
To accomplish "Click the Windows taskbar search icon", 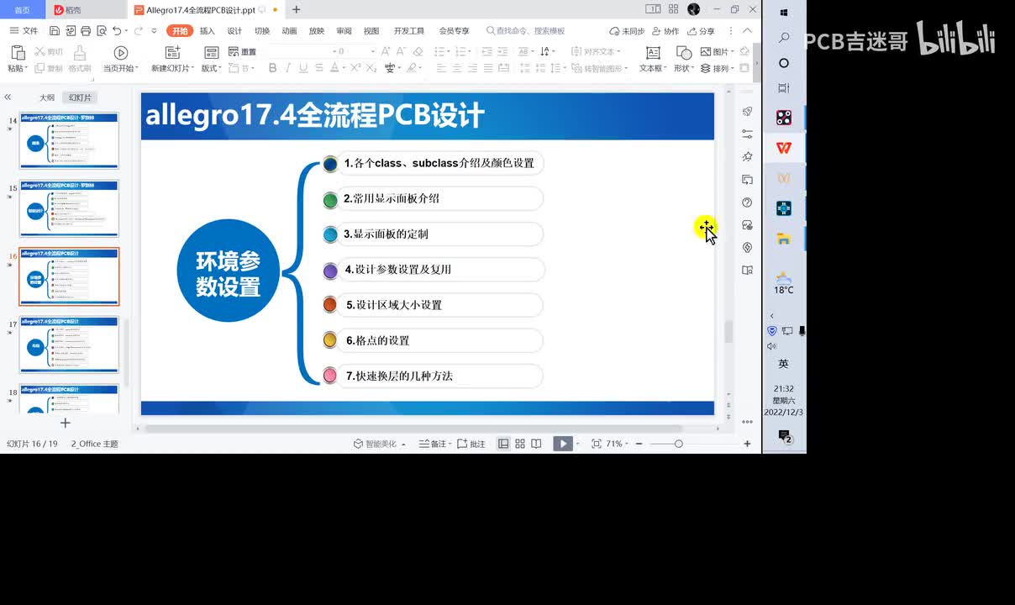I will click(x=784, y=38).
